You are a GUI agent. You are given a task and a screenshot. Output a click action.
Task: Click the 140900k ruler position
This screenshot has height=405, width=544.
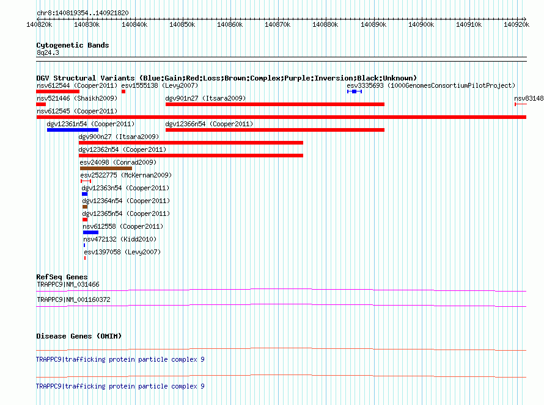[x=421, y=24]
